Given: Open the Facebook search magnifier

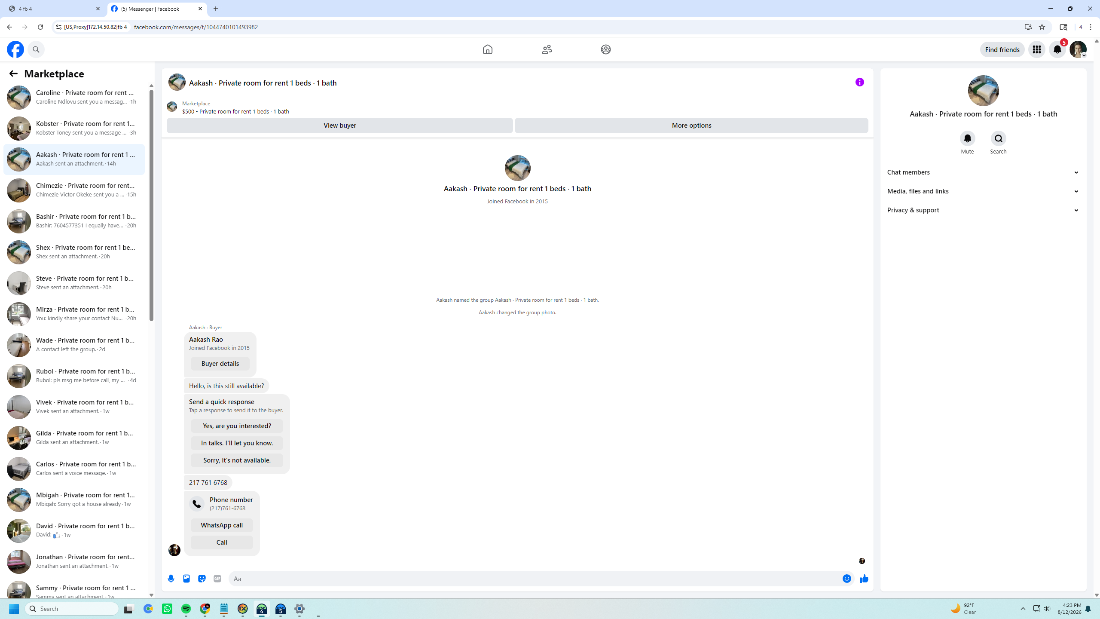Looking at the screenshot, I should [36, 49].
